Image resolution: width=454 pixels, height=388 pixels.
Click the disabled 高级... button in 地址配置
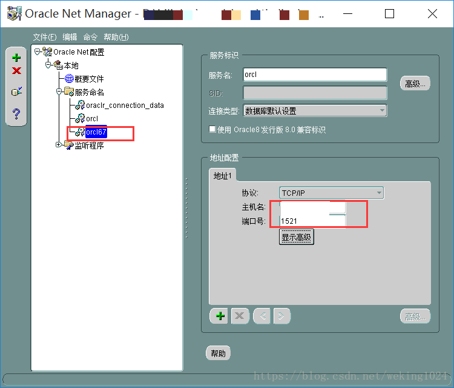(x=415, y=316)
